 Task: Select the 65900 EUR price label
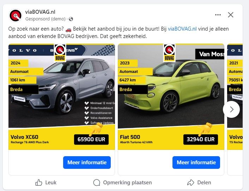tap(91, 139)
